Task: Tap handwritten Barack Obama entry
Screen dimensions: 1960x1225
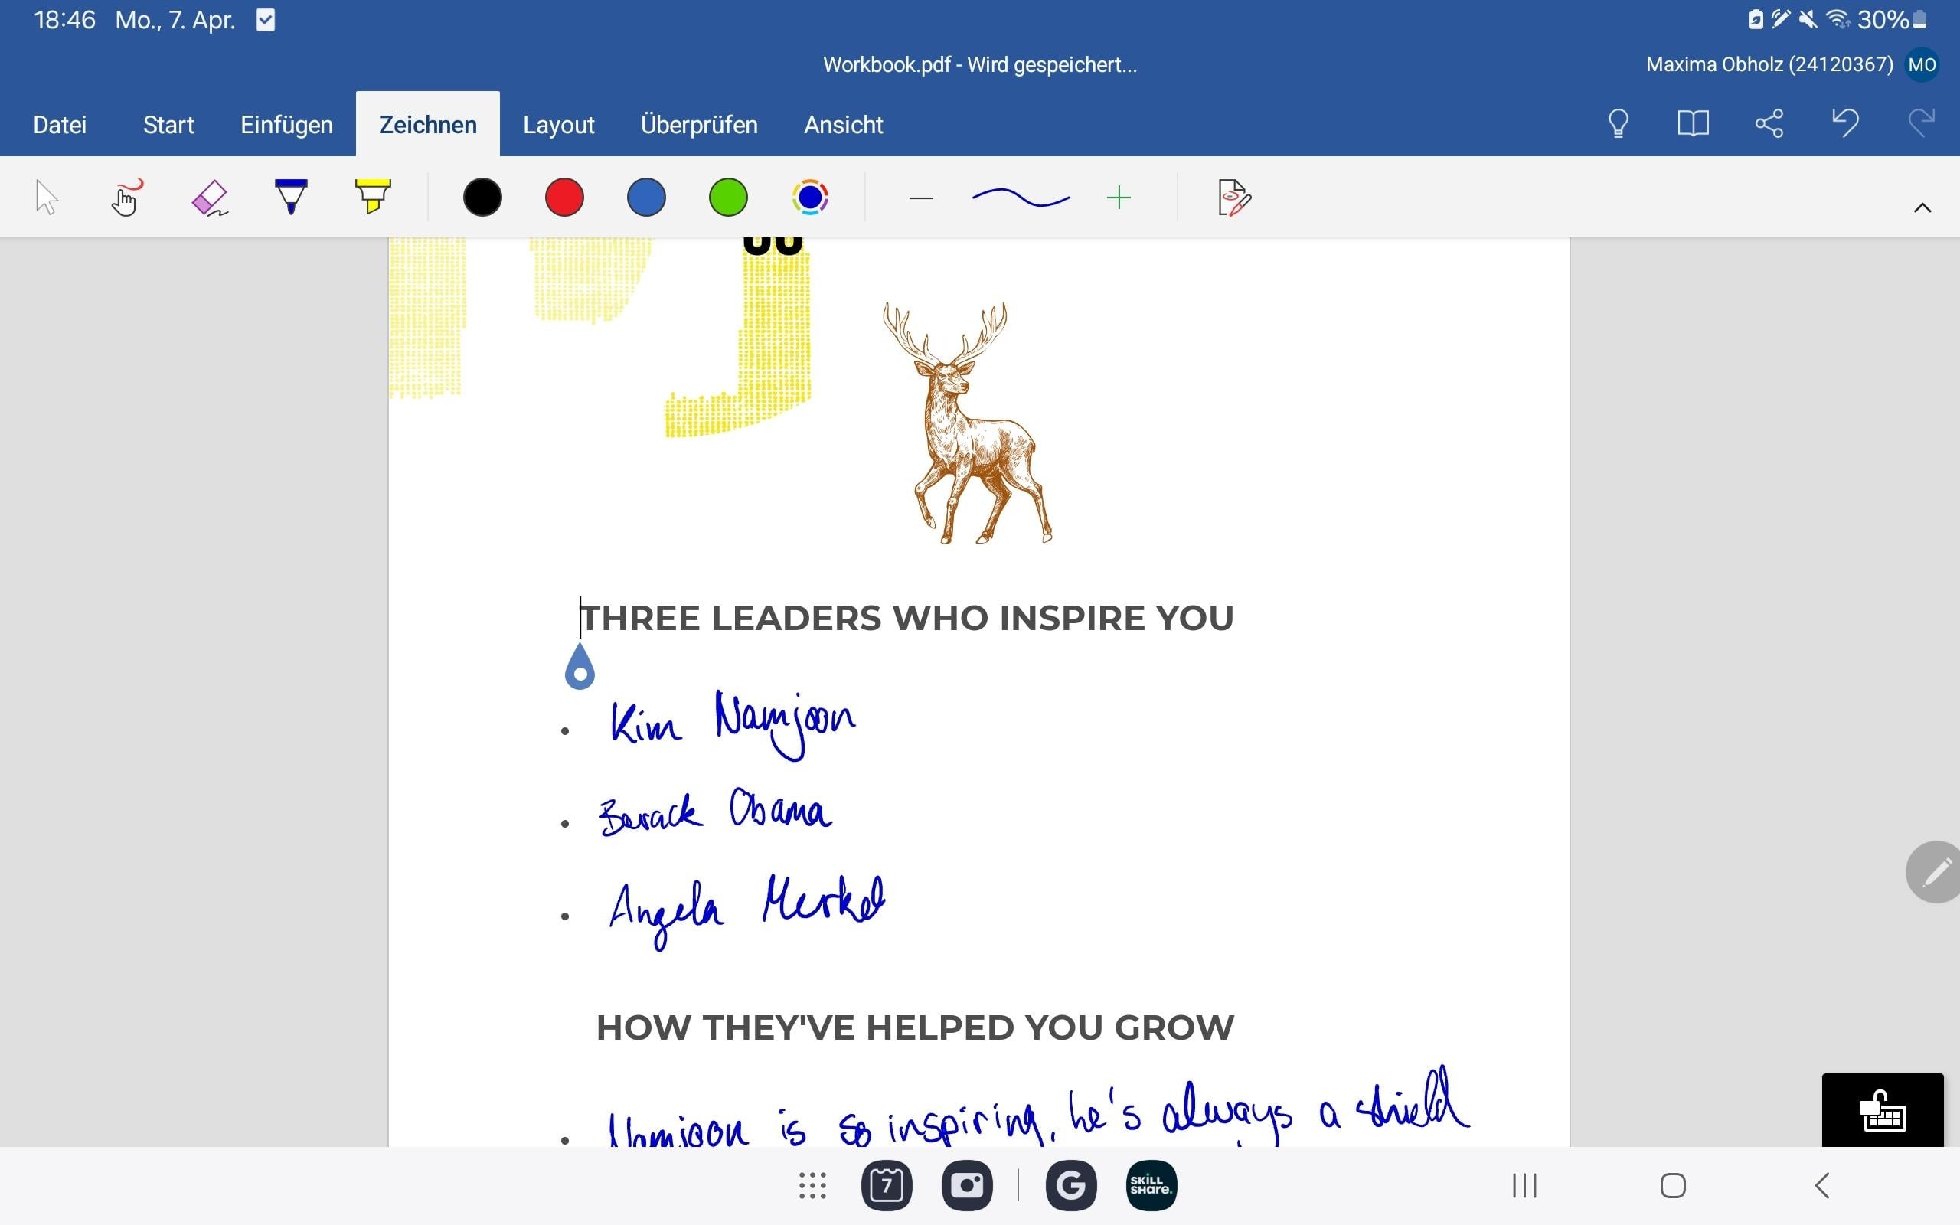Action: [x=715, y=811]
